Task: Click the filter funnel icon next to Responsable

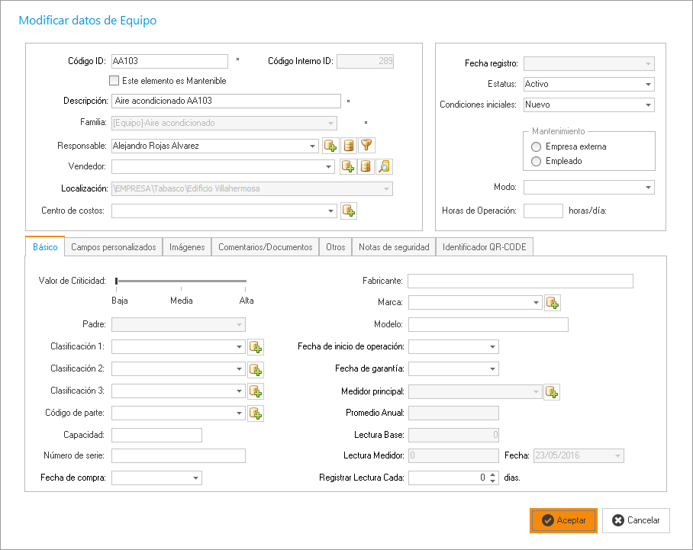Action: [x=367, y=146]
